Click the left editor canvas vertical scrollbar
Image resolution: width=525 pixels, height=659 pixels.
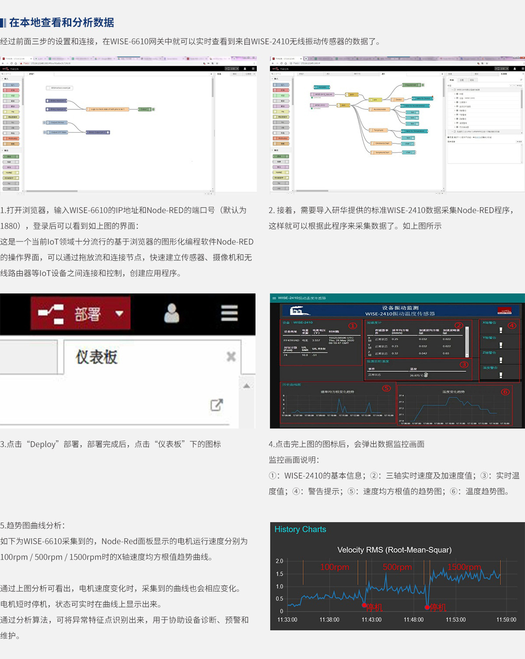pos(213,87)
